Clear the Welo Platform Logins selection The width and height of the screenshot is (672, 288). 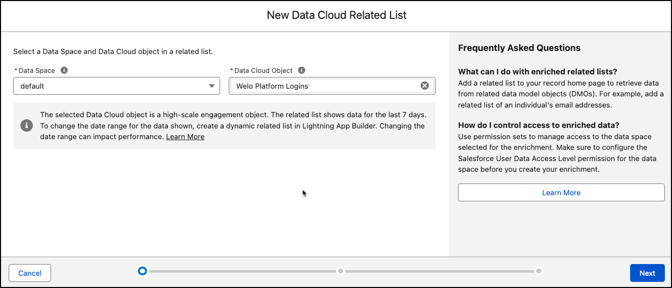(x=424, y=86)
